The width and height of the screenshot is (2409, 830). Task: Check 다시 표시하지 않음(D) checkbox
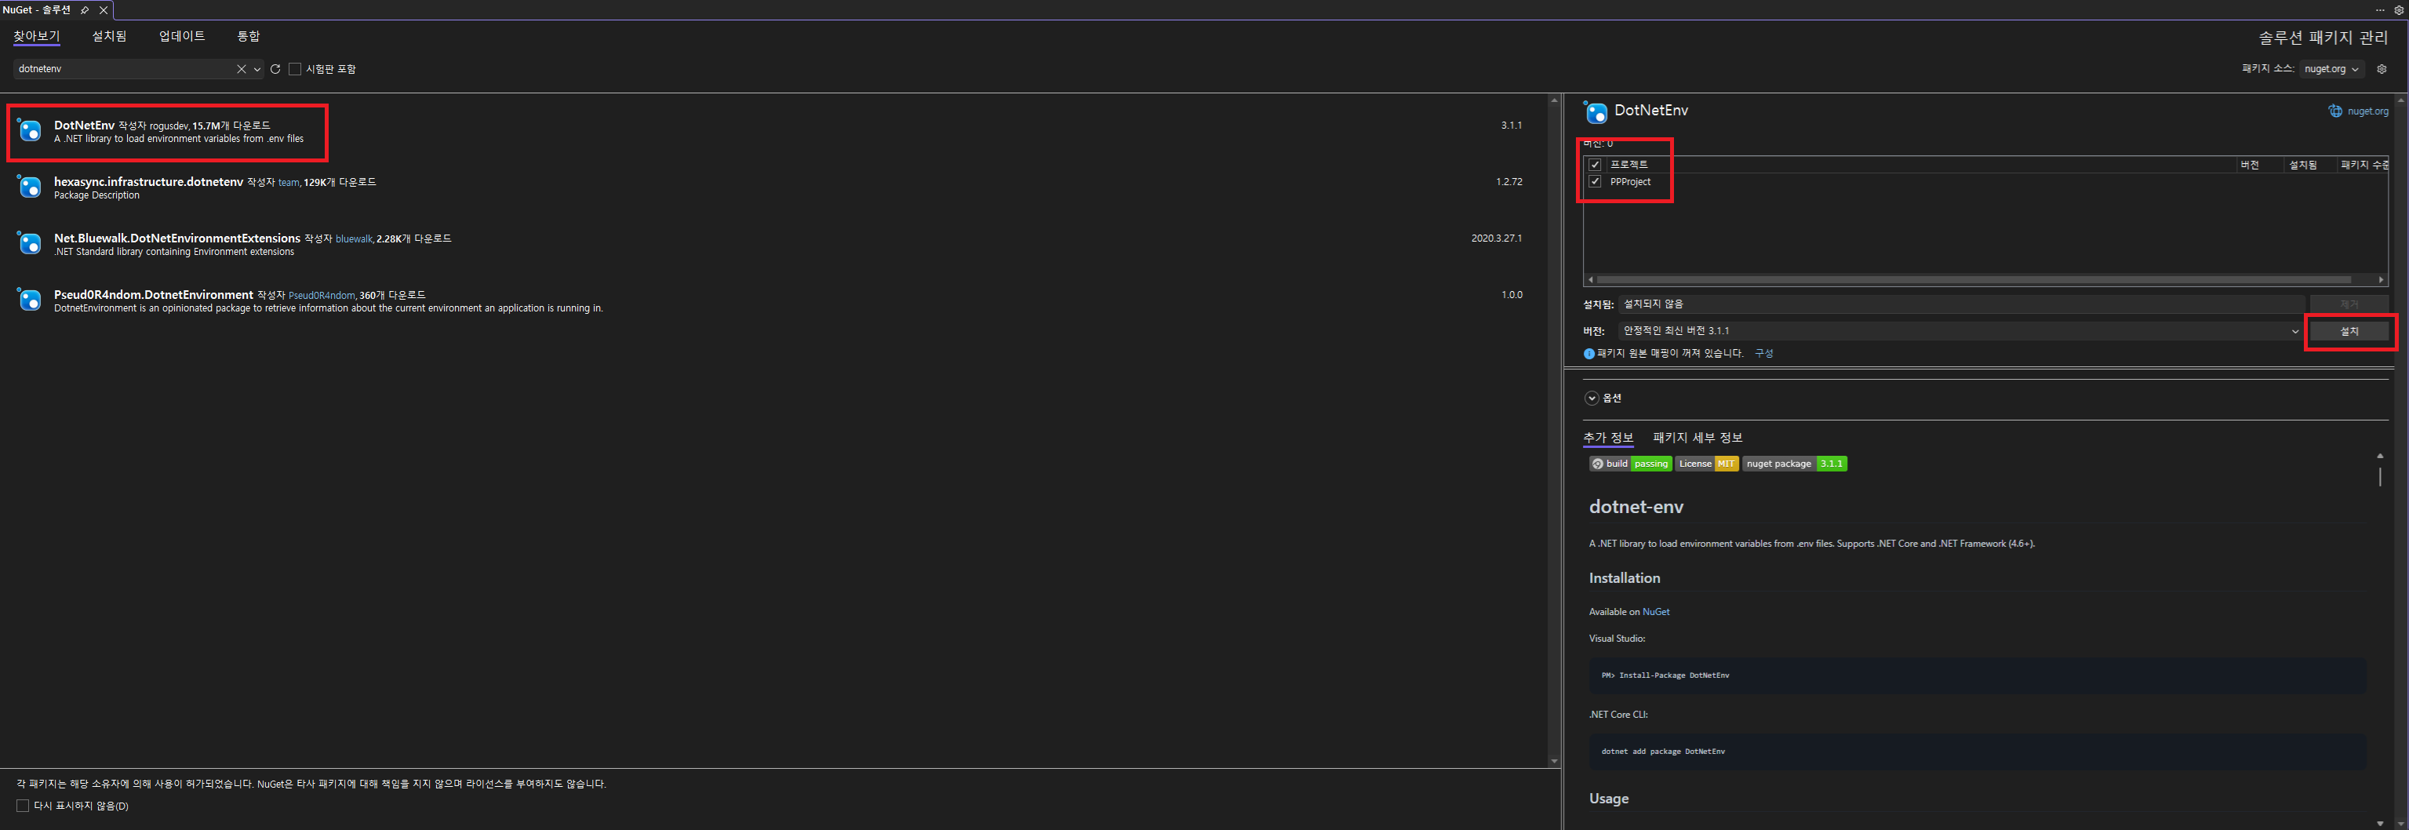tap(23, 806)
